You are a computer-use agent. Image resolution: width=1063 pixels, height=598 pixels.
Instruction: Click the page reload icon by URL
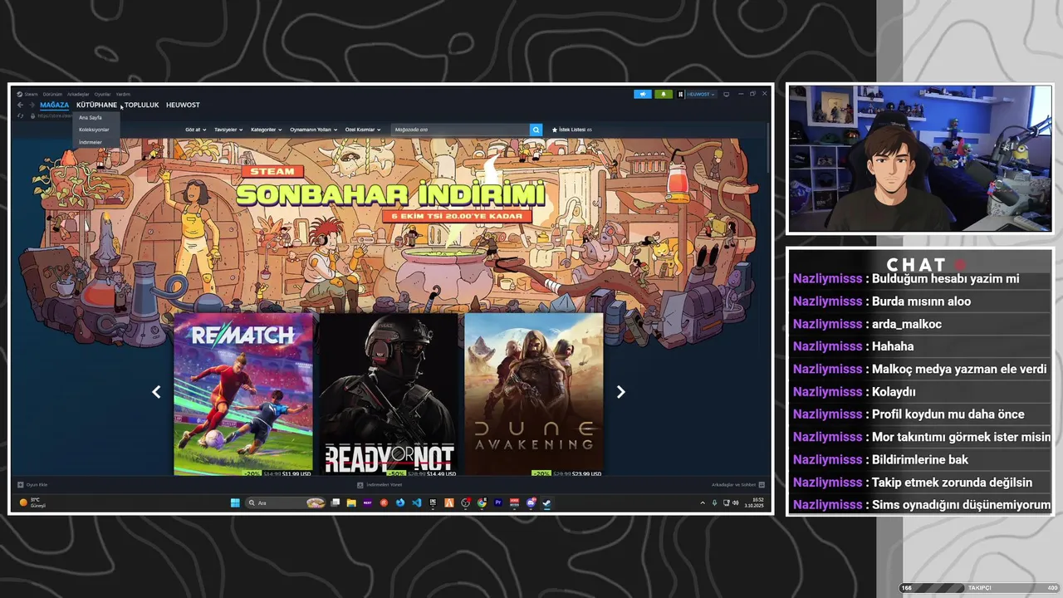[20, 116]
